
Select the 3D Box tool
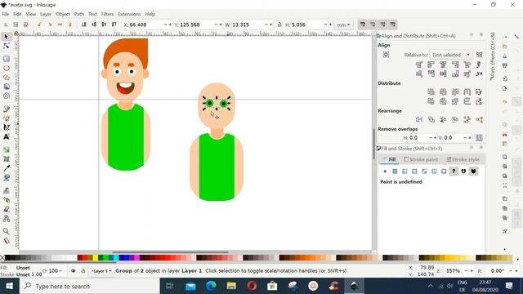click(x=6, y=87)
